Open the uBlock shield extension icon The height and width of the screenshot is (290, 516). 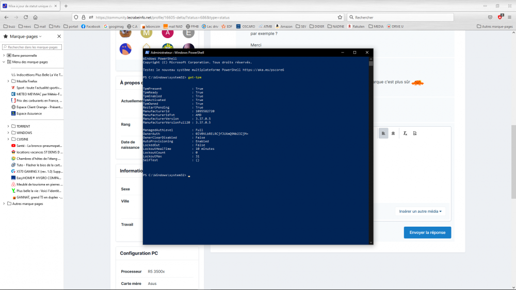(x=499, y=17)
